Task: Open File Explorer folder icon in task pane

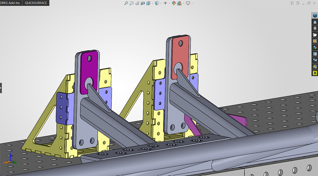Action: [x=315, y=35]
